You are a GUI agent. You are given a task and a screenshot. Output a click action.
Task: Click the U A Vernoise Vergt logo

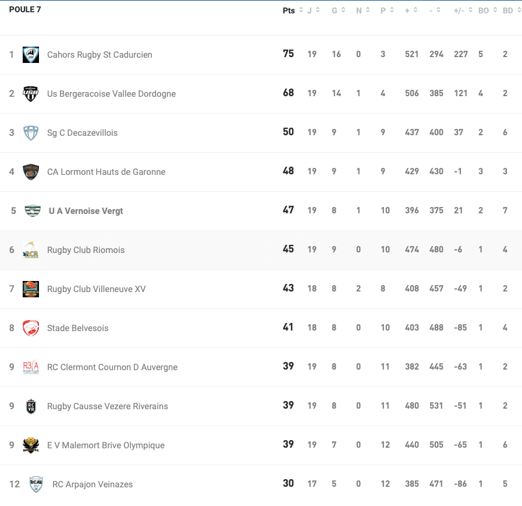tap(33, 211)
